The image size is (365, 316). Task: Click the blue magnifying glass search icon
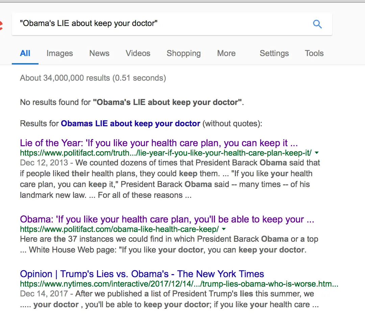[317, 24]
